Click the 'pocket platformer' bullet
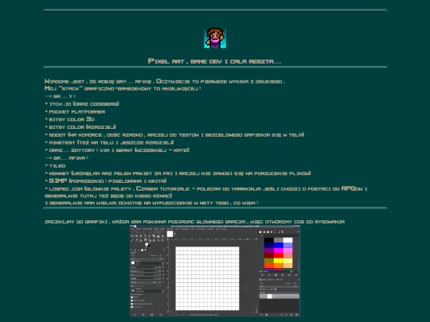Image resolution: width=430 pixels, height=322 pixels. pos(75,112)
